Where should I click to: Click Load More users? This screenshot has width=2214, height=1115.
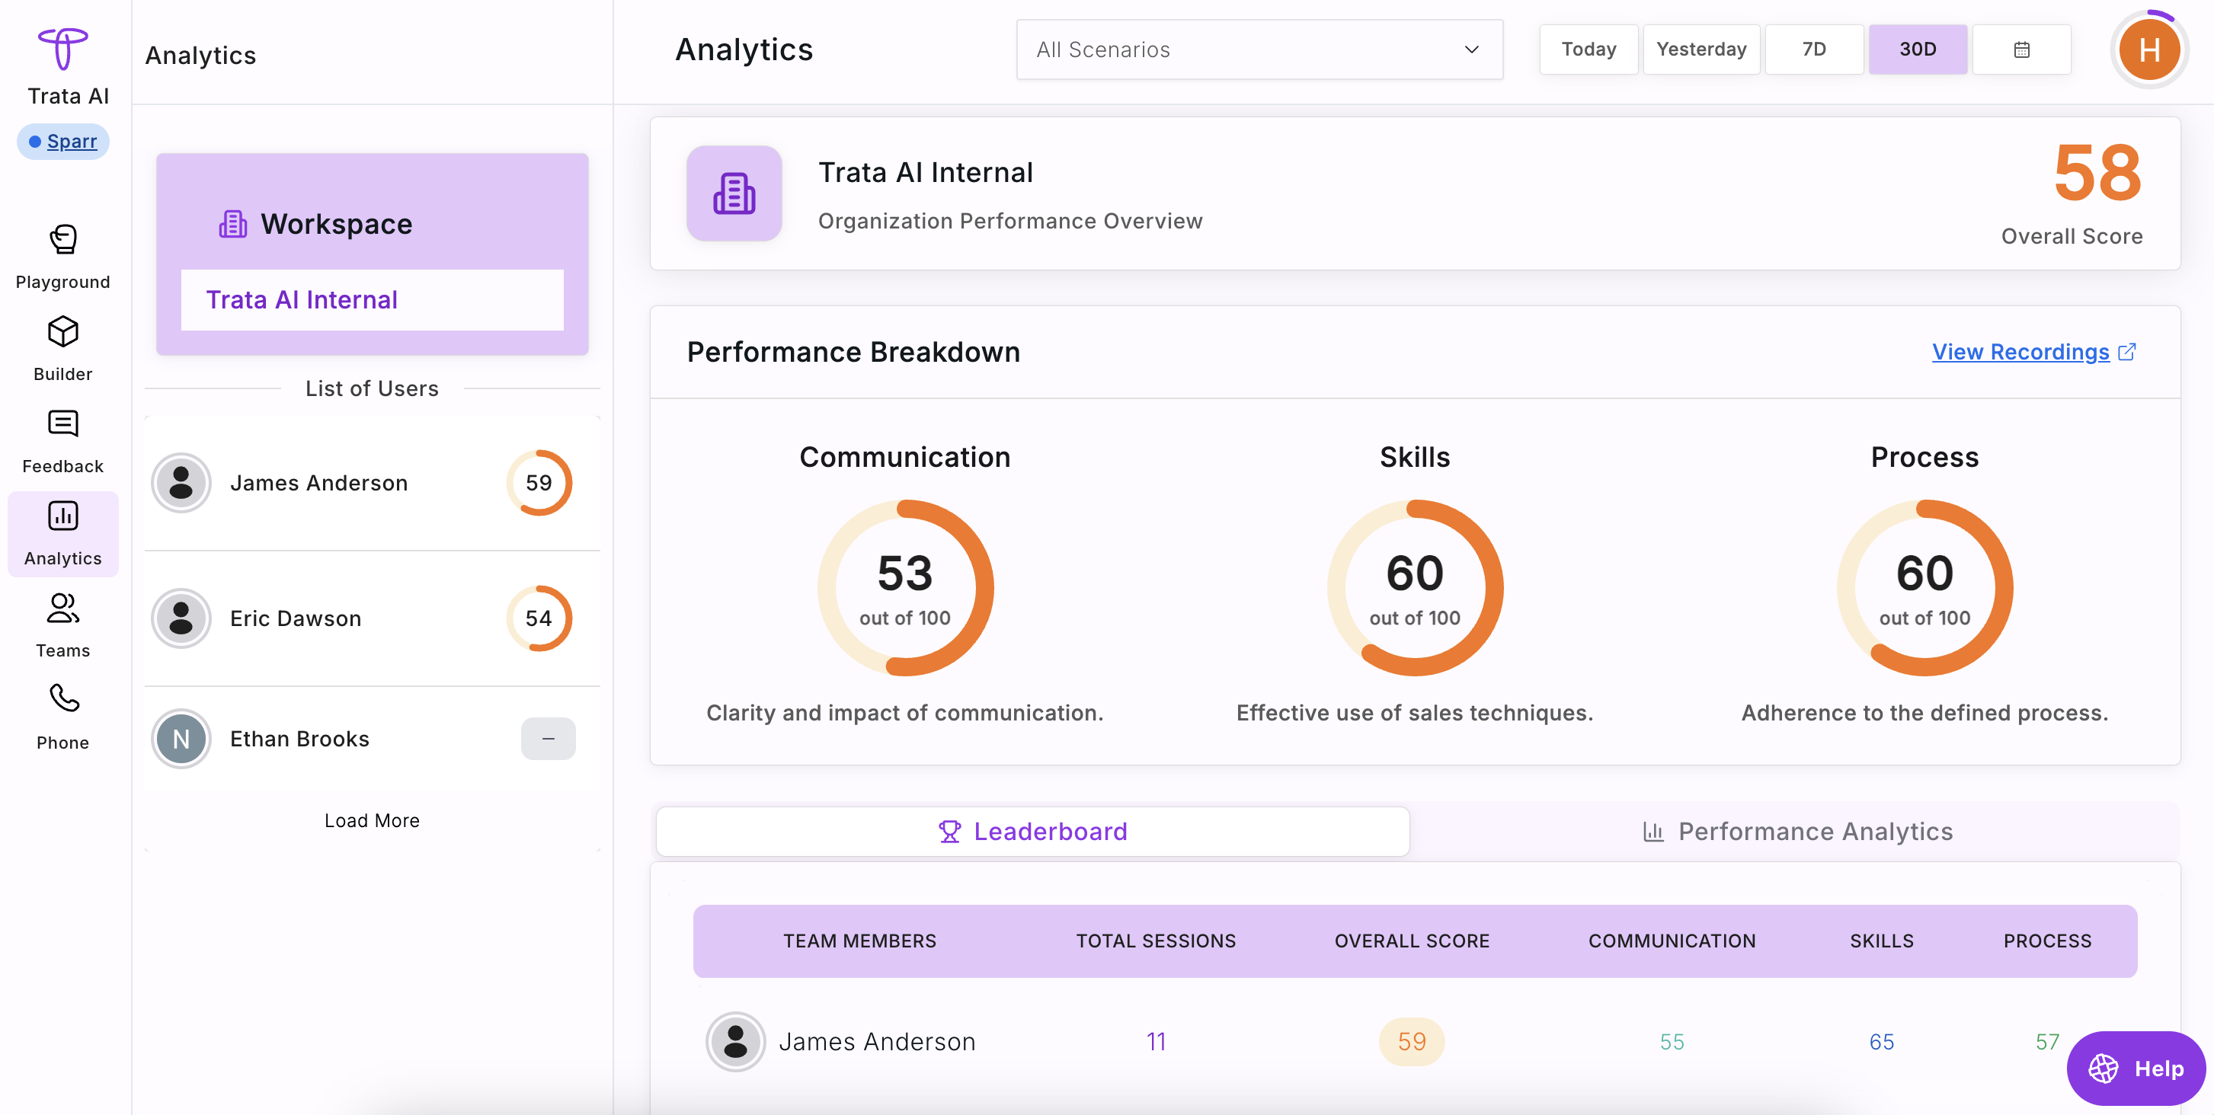point(372,820)
